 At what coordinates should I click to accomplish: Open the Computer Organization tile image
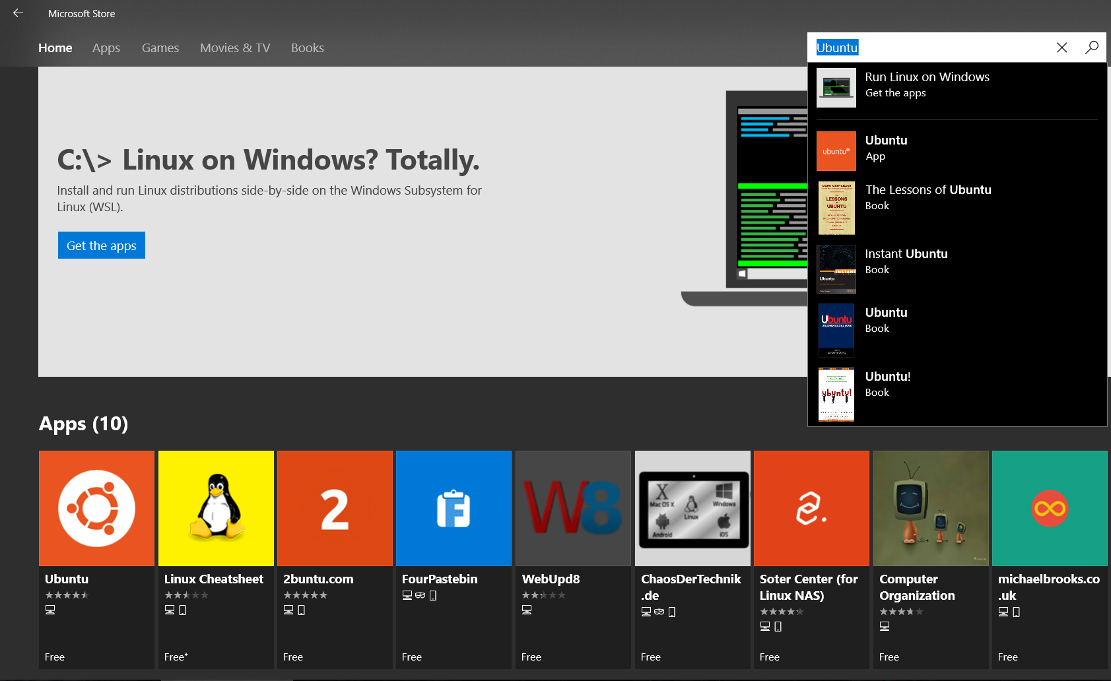point(931,508)
